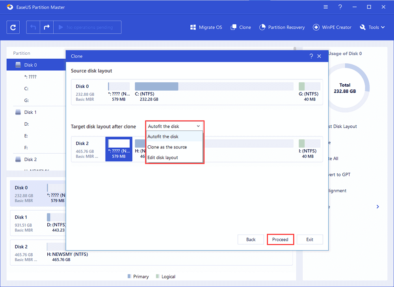The height and width of the screenshot is (287, 394).
Task: Open the Autofit the disk dropdown
Action: (x=174, y=126)
